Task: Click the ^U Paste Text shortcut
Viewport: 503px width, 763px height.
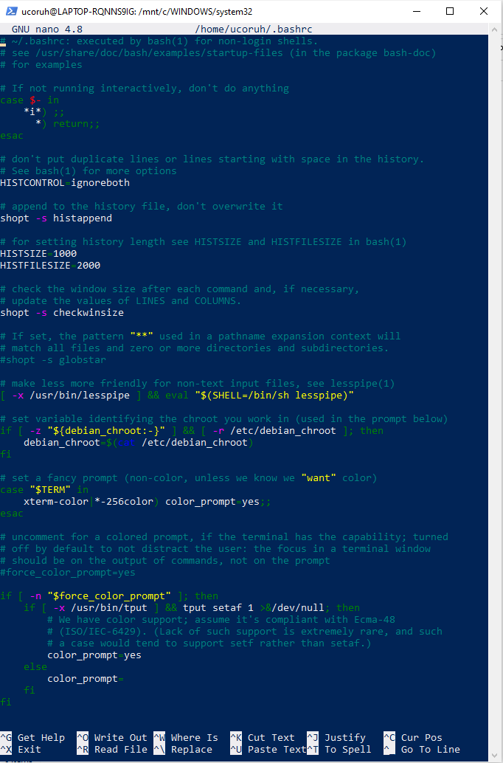Action: (x=268, y=750)
